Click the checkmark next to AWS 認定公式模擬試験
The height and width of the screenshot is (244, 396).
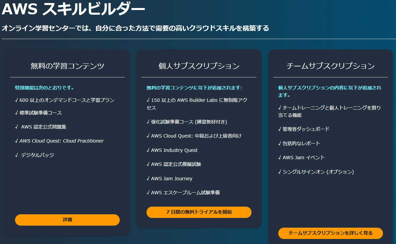[147, 164]
